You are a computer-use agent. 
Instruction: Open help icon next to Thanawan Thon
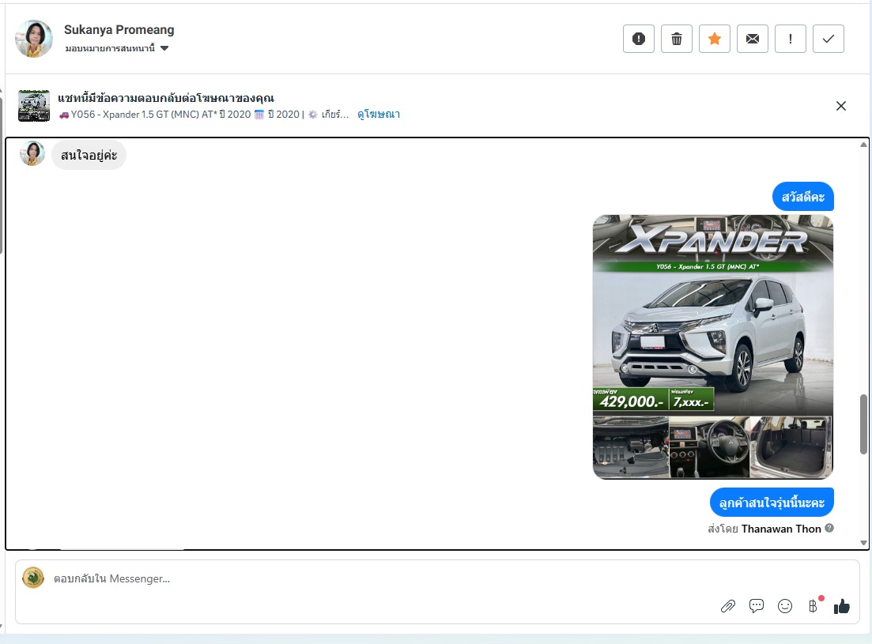coord(829,528)
